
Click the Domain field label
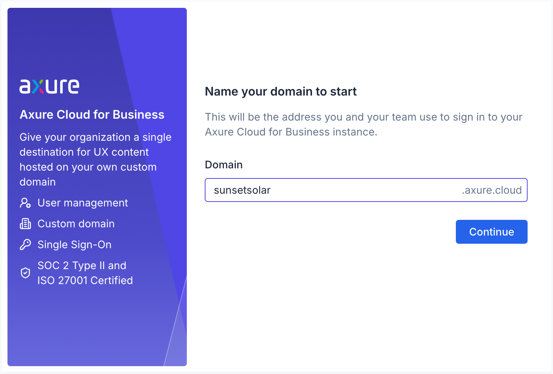(x=223, y=165)
